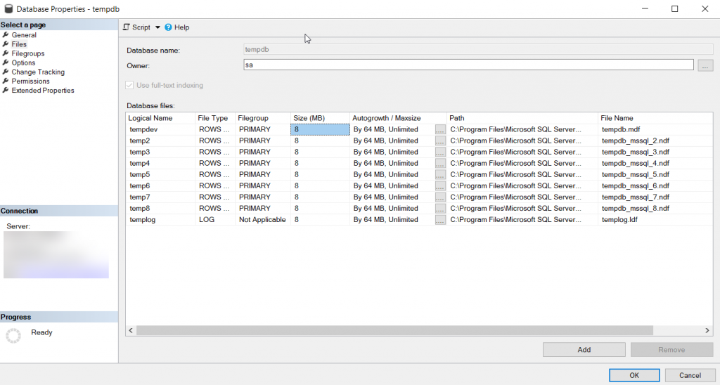Open the Extended Properties page icon

click(x=6, y=91)
